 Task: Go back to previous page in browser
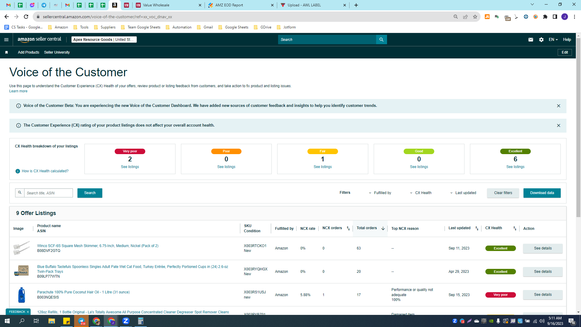coord(7,17)
